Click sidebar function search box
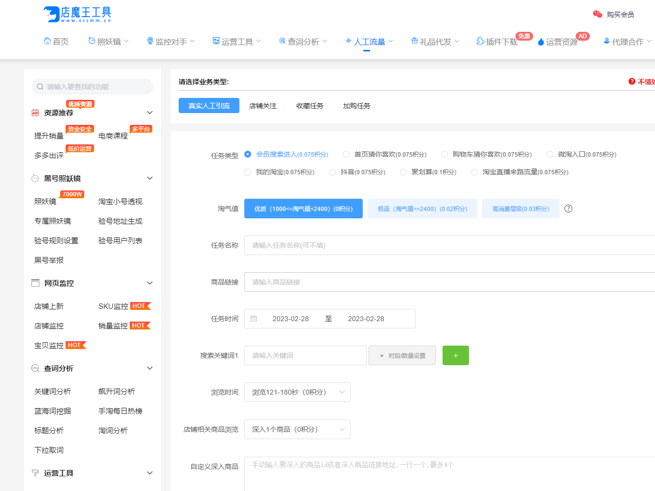 point(93,87)
